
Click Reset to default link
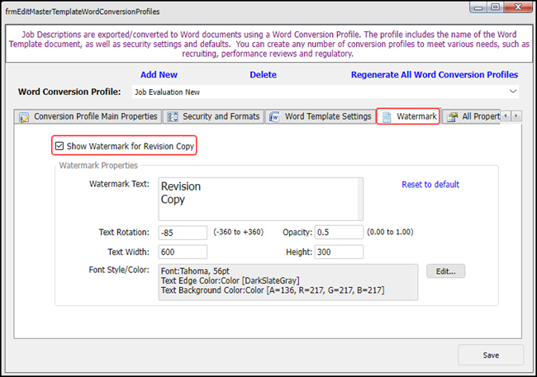click(430, 185)
